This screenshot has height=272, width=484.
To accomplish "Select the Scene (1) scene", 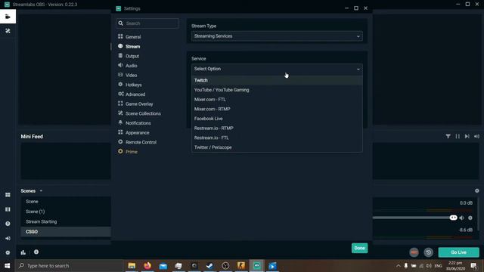I will pyautogui.click(x=66, y=212).
